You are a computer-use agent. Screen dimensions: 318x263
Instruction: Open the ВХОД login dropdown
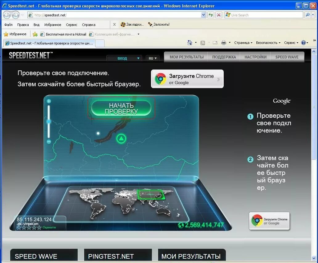point(124,58)
